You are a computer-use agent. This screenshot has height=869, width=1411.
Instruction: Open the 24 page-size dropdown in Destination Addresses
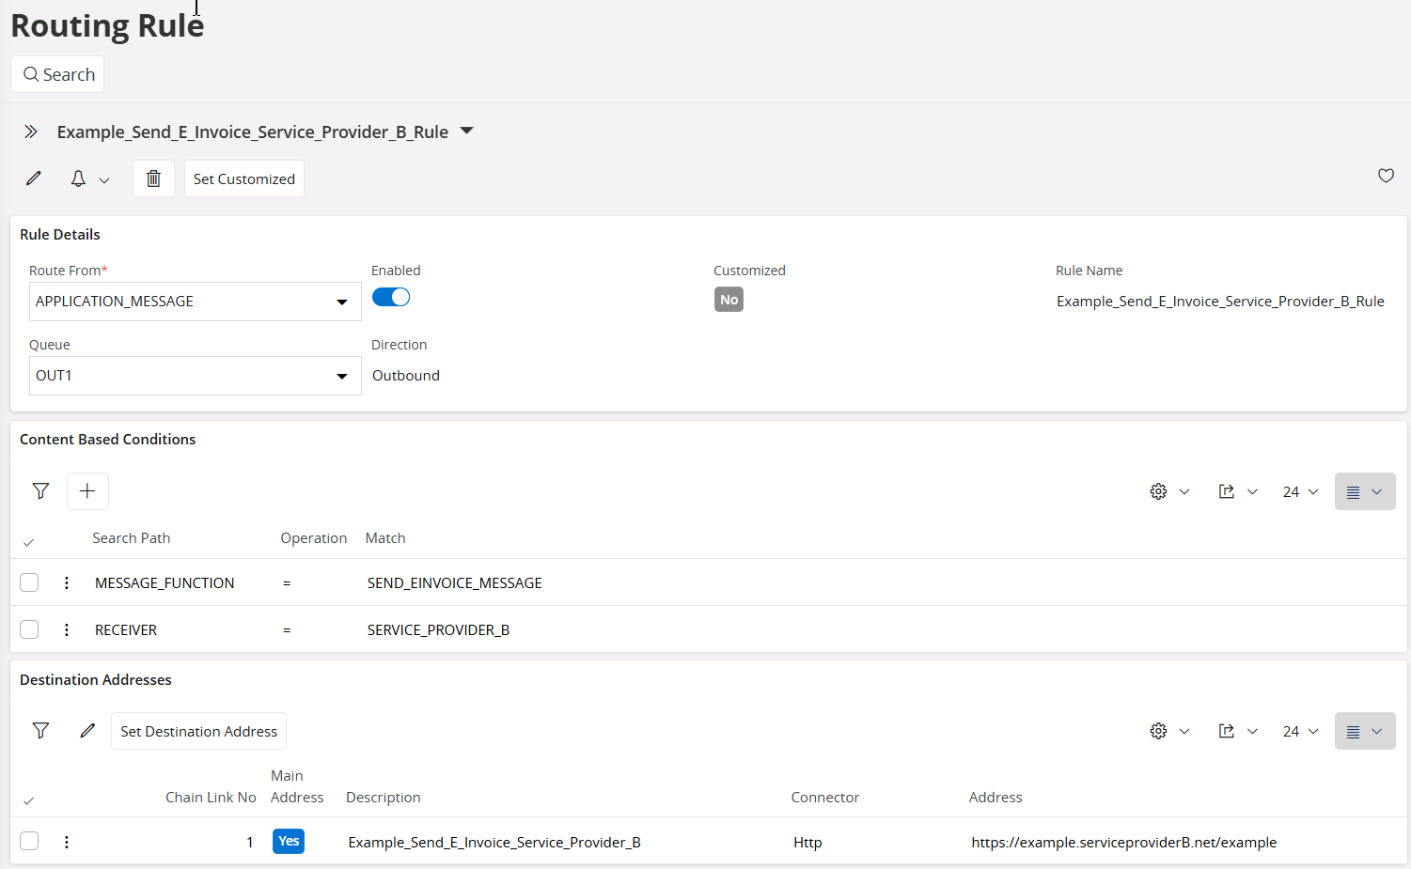[x=1301, y=731]
